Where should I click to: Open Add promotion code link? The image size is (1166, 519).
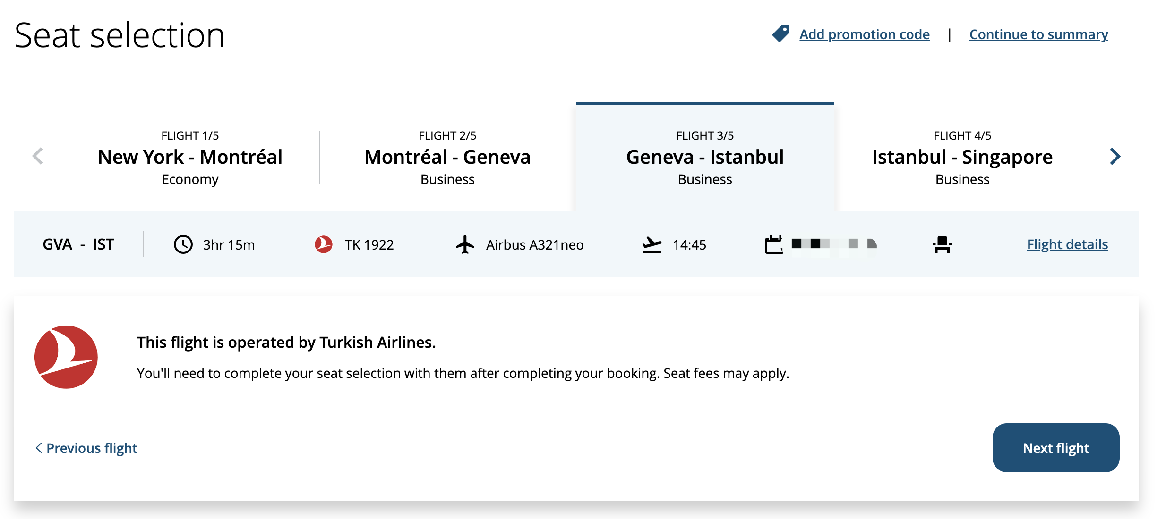point(865,34)
